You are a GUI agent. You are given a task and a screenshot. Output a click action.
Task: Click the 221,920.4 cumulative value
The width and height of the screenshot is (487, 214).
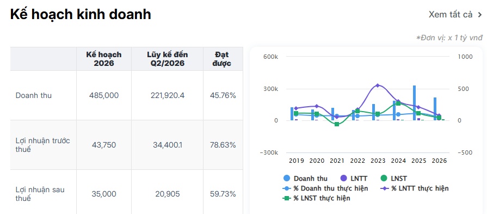168,95
